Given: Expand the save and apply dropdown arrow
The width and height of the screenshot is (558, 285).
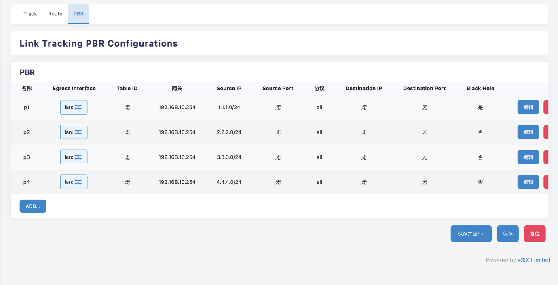Looking at the screenshot, I should [483, 234].
